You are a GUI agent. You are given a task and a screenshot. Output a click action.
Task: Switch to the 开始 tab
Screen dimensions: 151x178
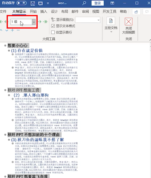click(33, 12)
